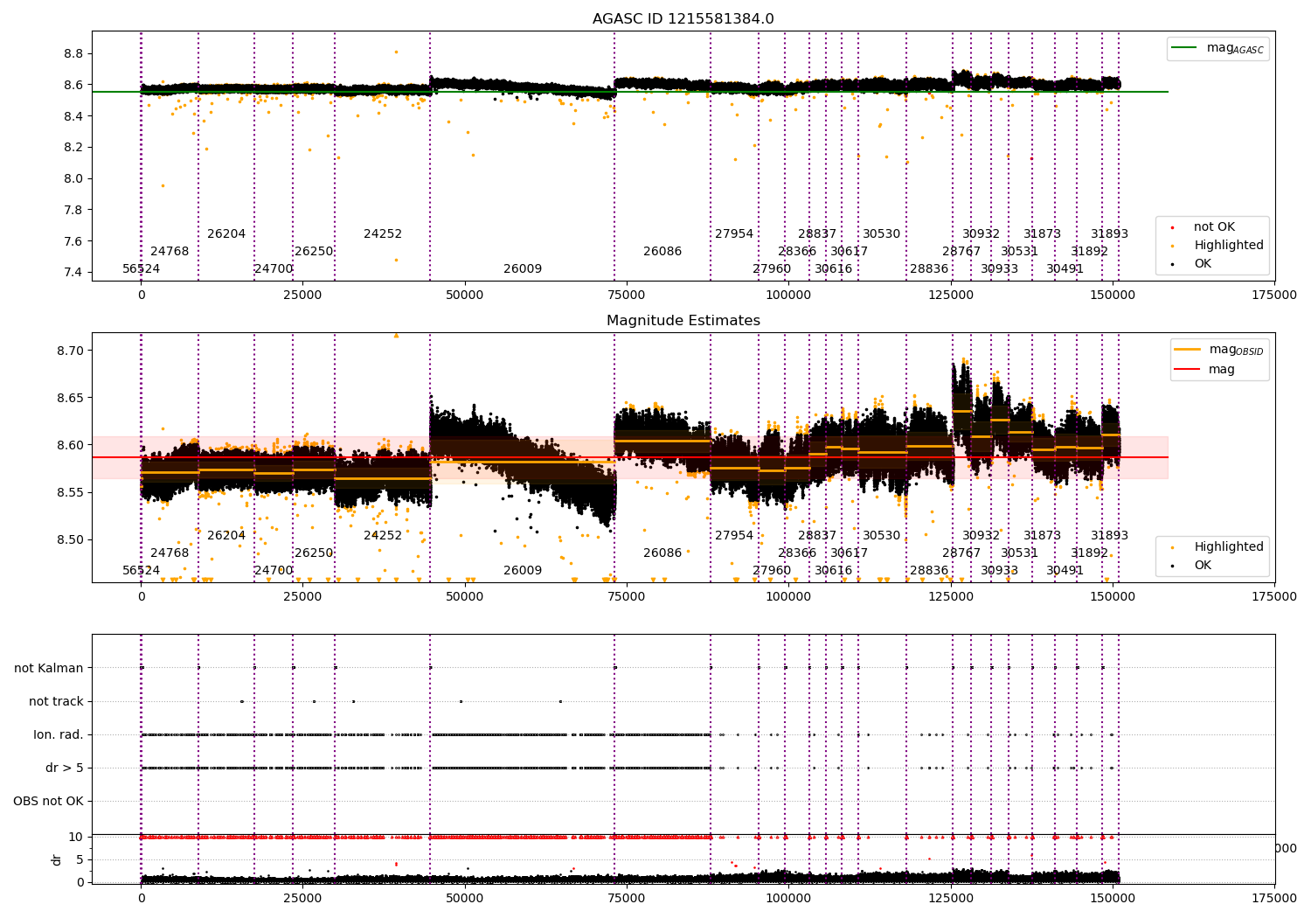Click the mag AGASC legend entry
The width and height of the screenshot is (1311, 918).
pyautogui.click(x=1217, y=48)
